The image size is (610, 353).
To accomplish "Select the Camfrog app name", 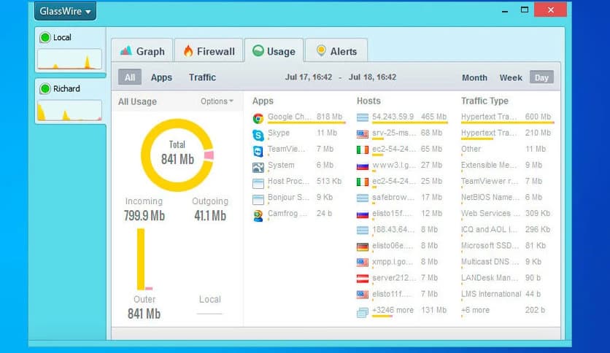I will coord(287,213).
